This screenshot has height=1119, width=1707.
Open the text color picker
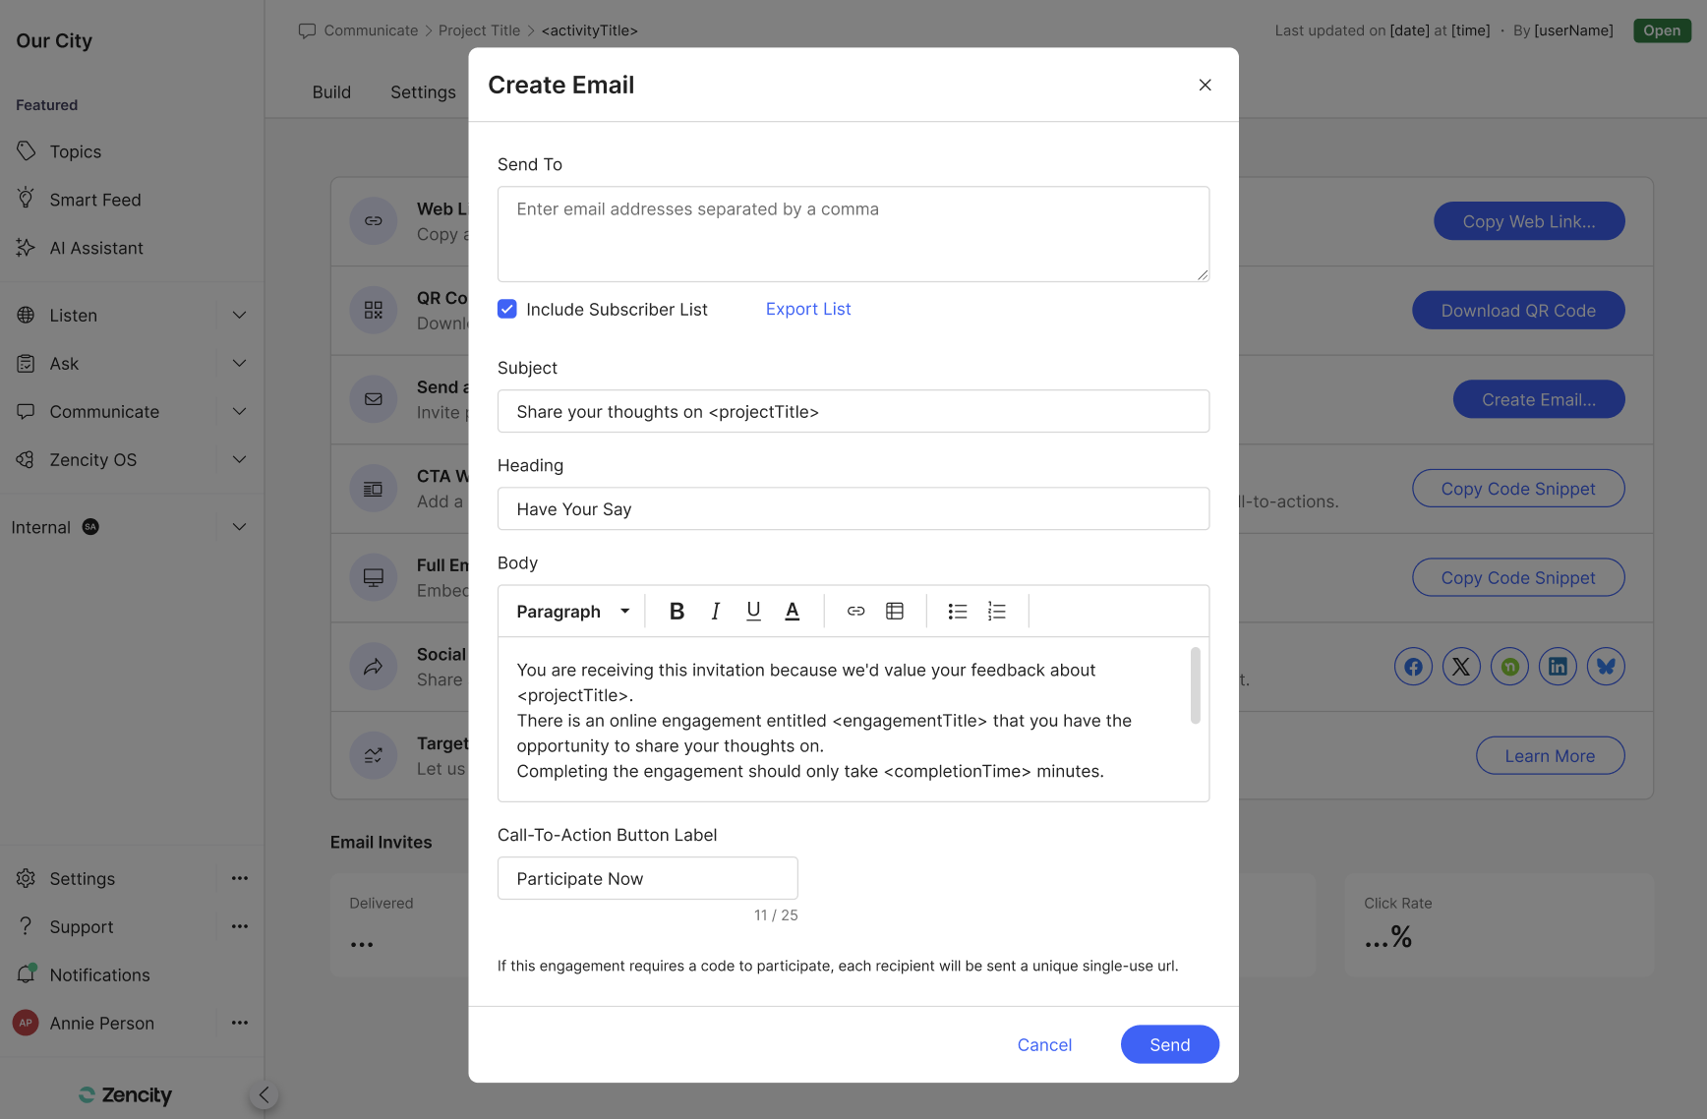[792, 612]
